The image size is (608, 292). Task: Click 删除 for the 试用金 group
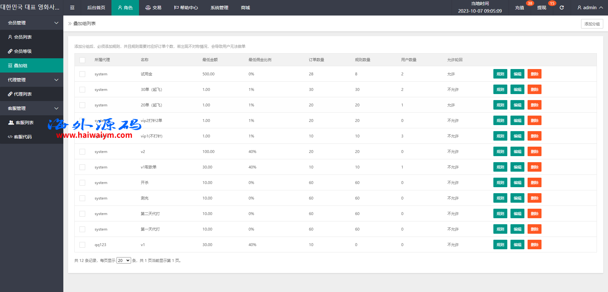(534, 74)
